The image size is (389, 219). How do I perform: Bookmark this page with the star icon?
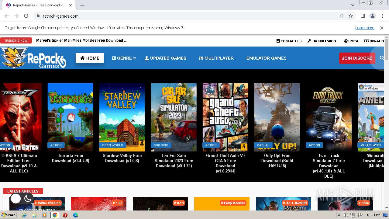351,16
